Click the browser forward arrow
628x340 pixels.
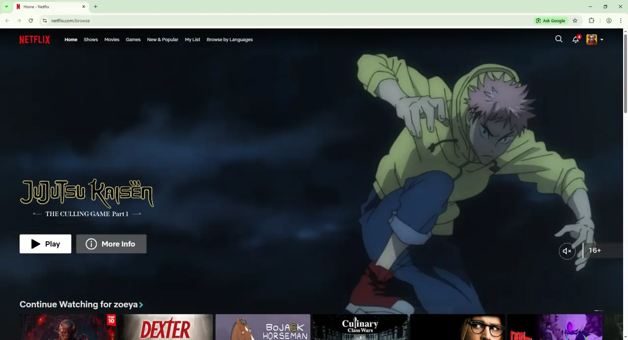(19, 21)
